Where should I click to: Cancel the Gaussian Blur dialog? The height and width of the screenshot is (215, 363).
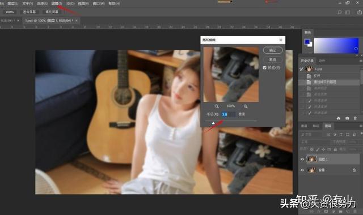click(x=273, y=59)
